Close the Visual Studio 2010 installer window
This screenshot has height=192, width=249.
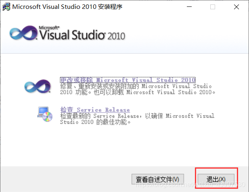236,7
